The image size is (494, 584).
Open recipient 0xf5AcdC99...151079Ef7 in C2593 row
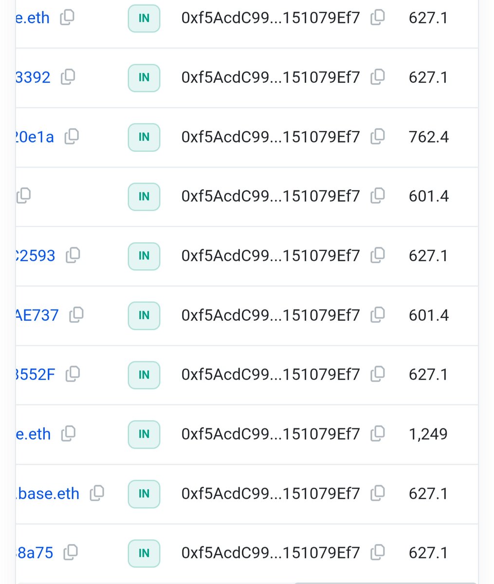click(x=271, y=255)
